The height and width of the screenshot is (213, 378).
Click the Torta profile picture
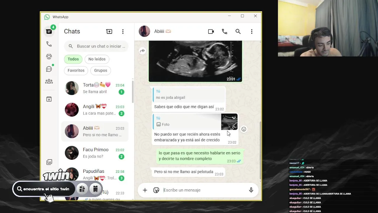pos(72,88)
